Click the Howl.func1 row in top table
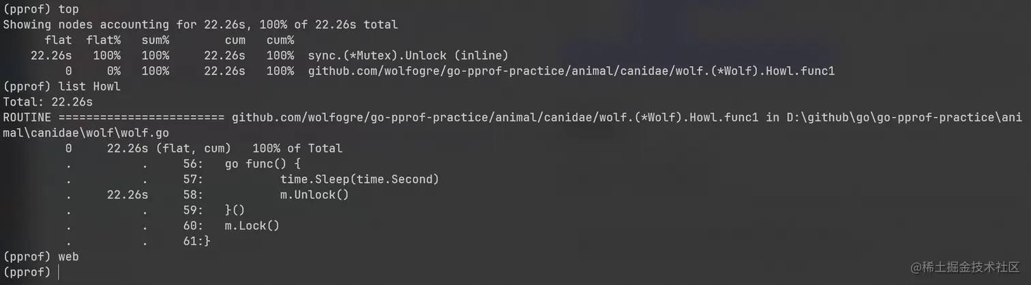 [x=571, y=71]
